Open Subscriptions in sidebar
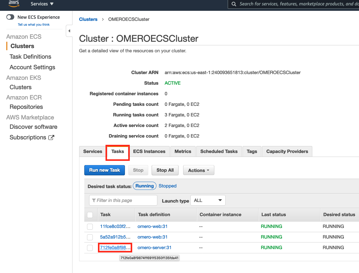This screenshot has width=359, height=273. [x=28, y=138]
